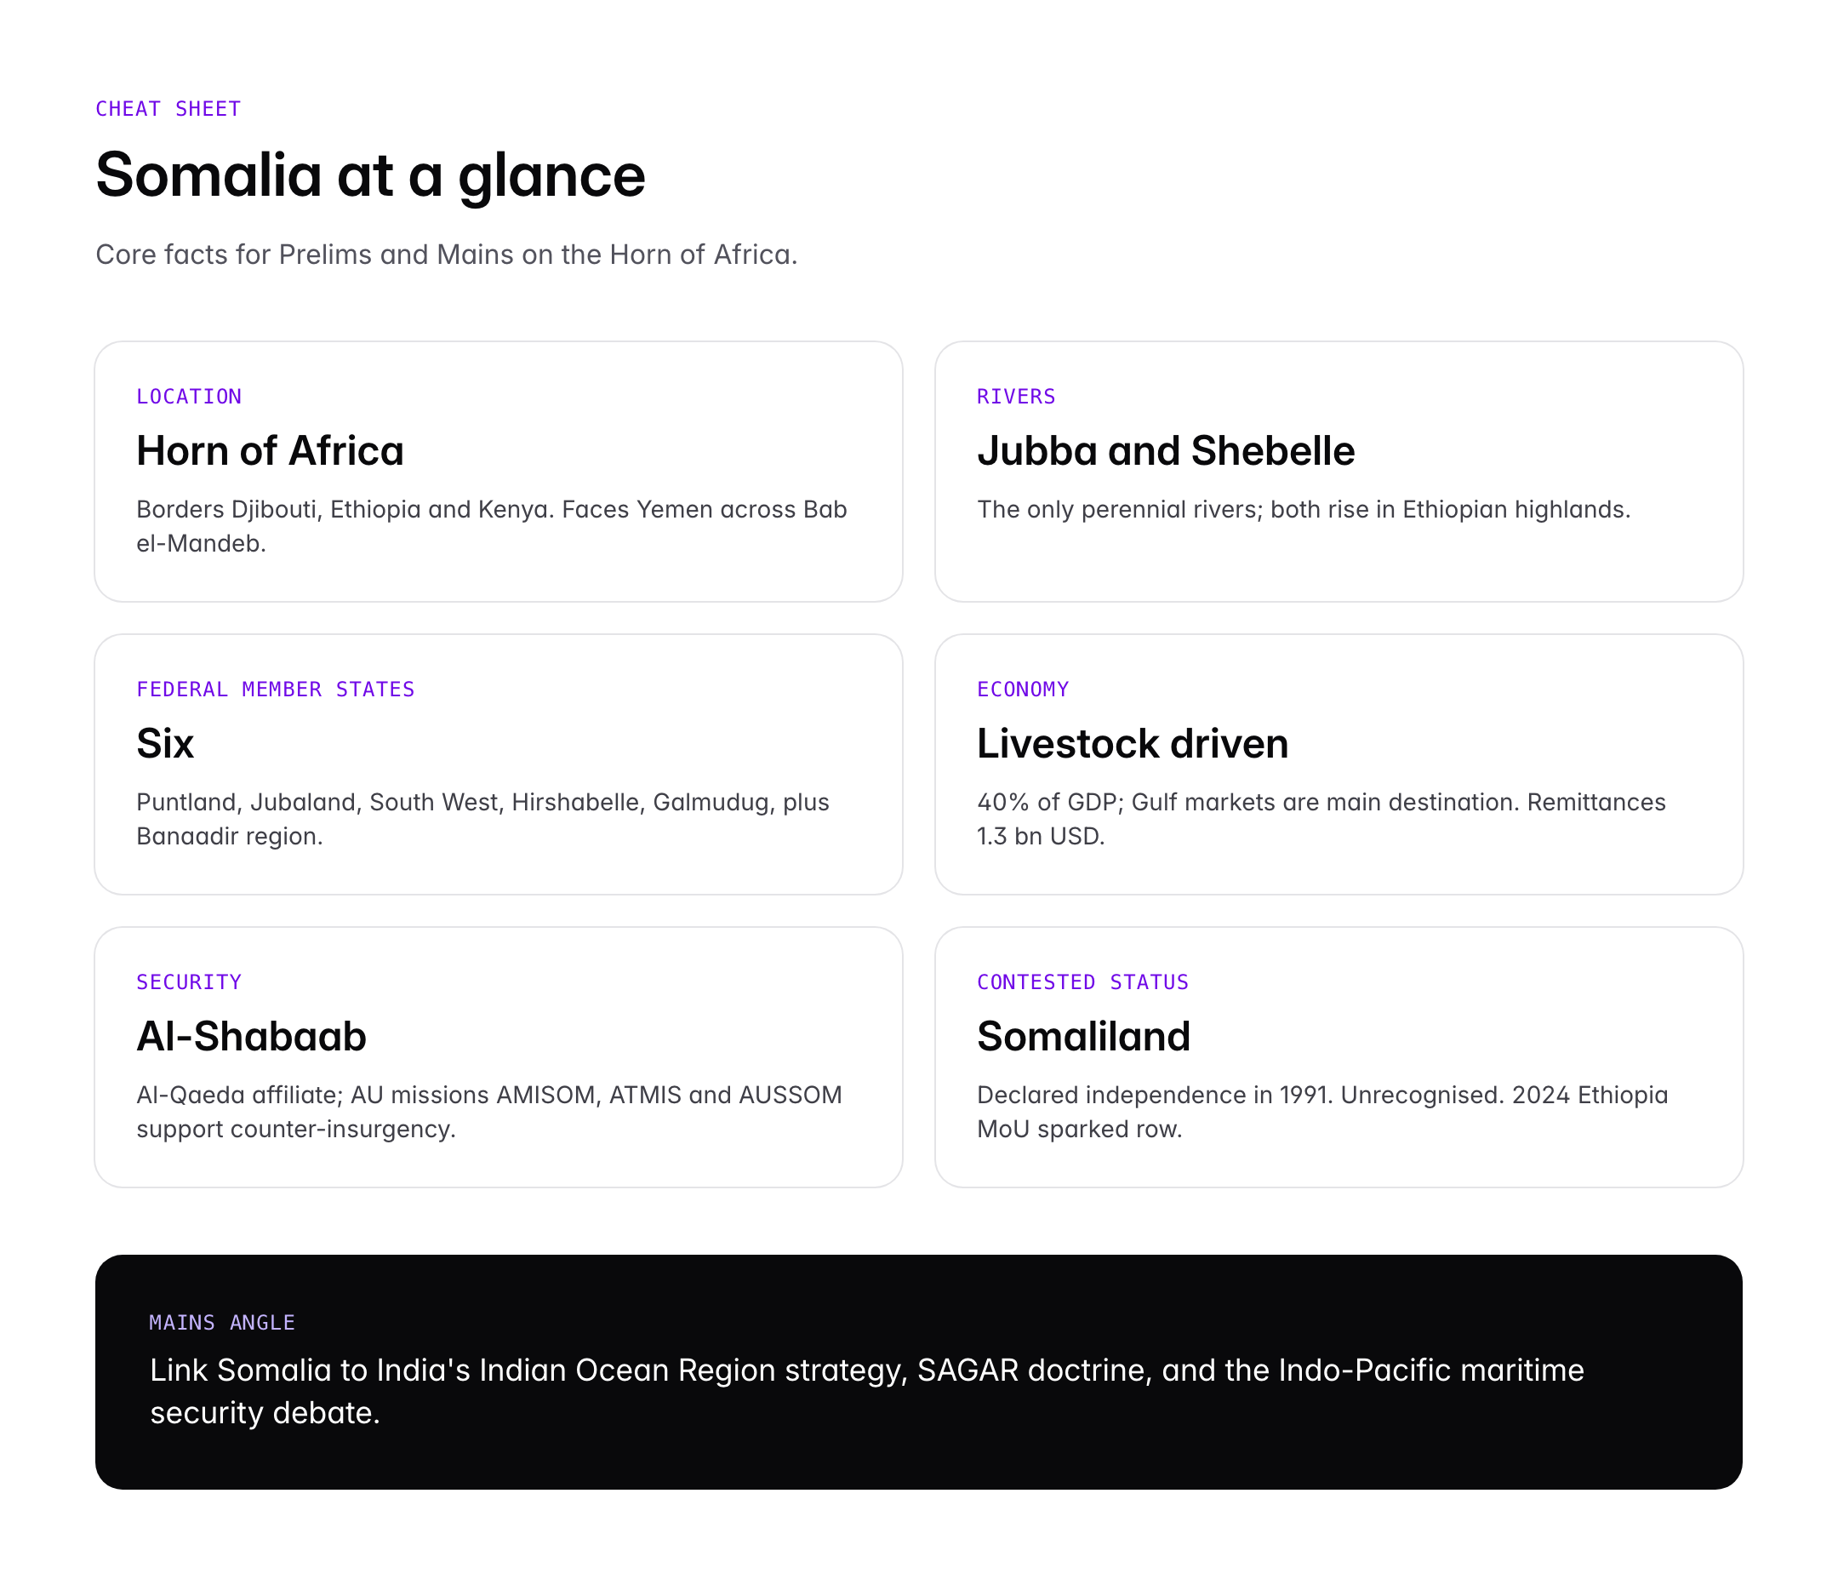Image resolution: width=1838 pixels, height=1585 pixels.
Task: Click the CHEAT SHEET label
Action: [x=168, y=108]
